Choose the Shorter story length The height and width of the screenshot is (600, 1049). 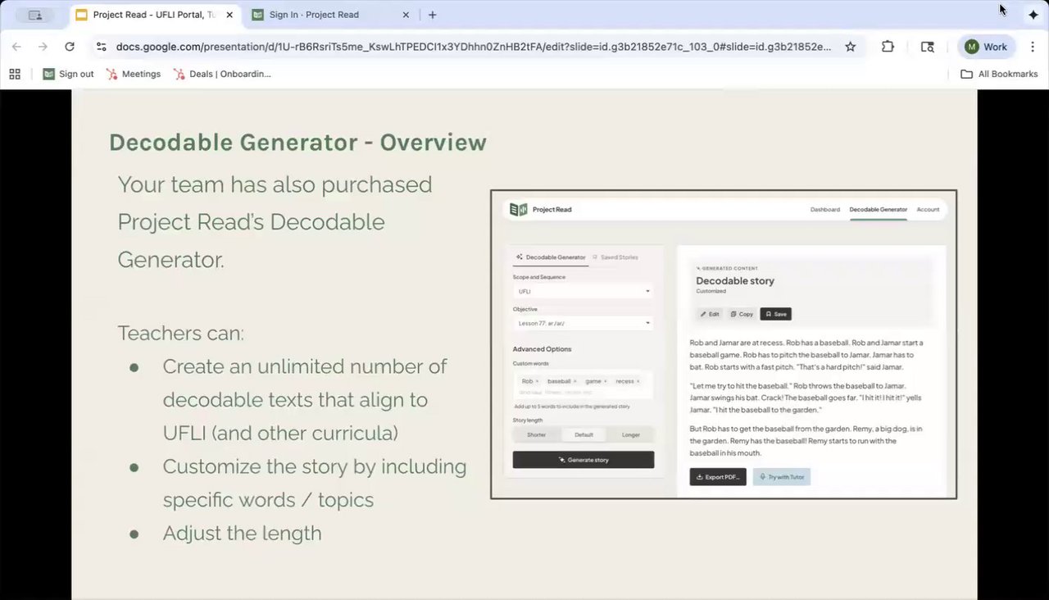coord(536,434)
